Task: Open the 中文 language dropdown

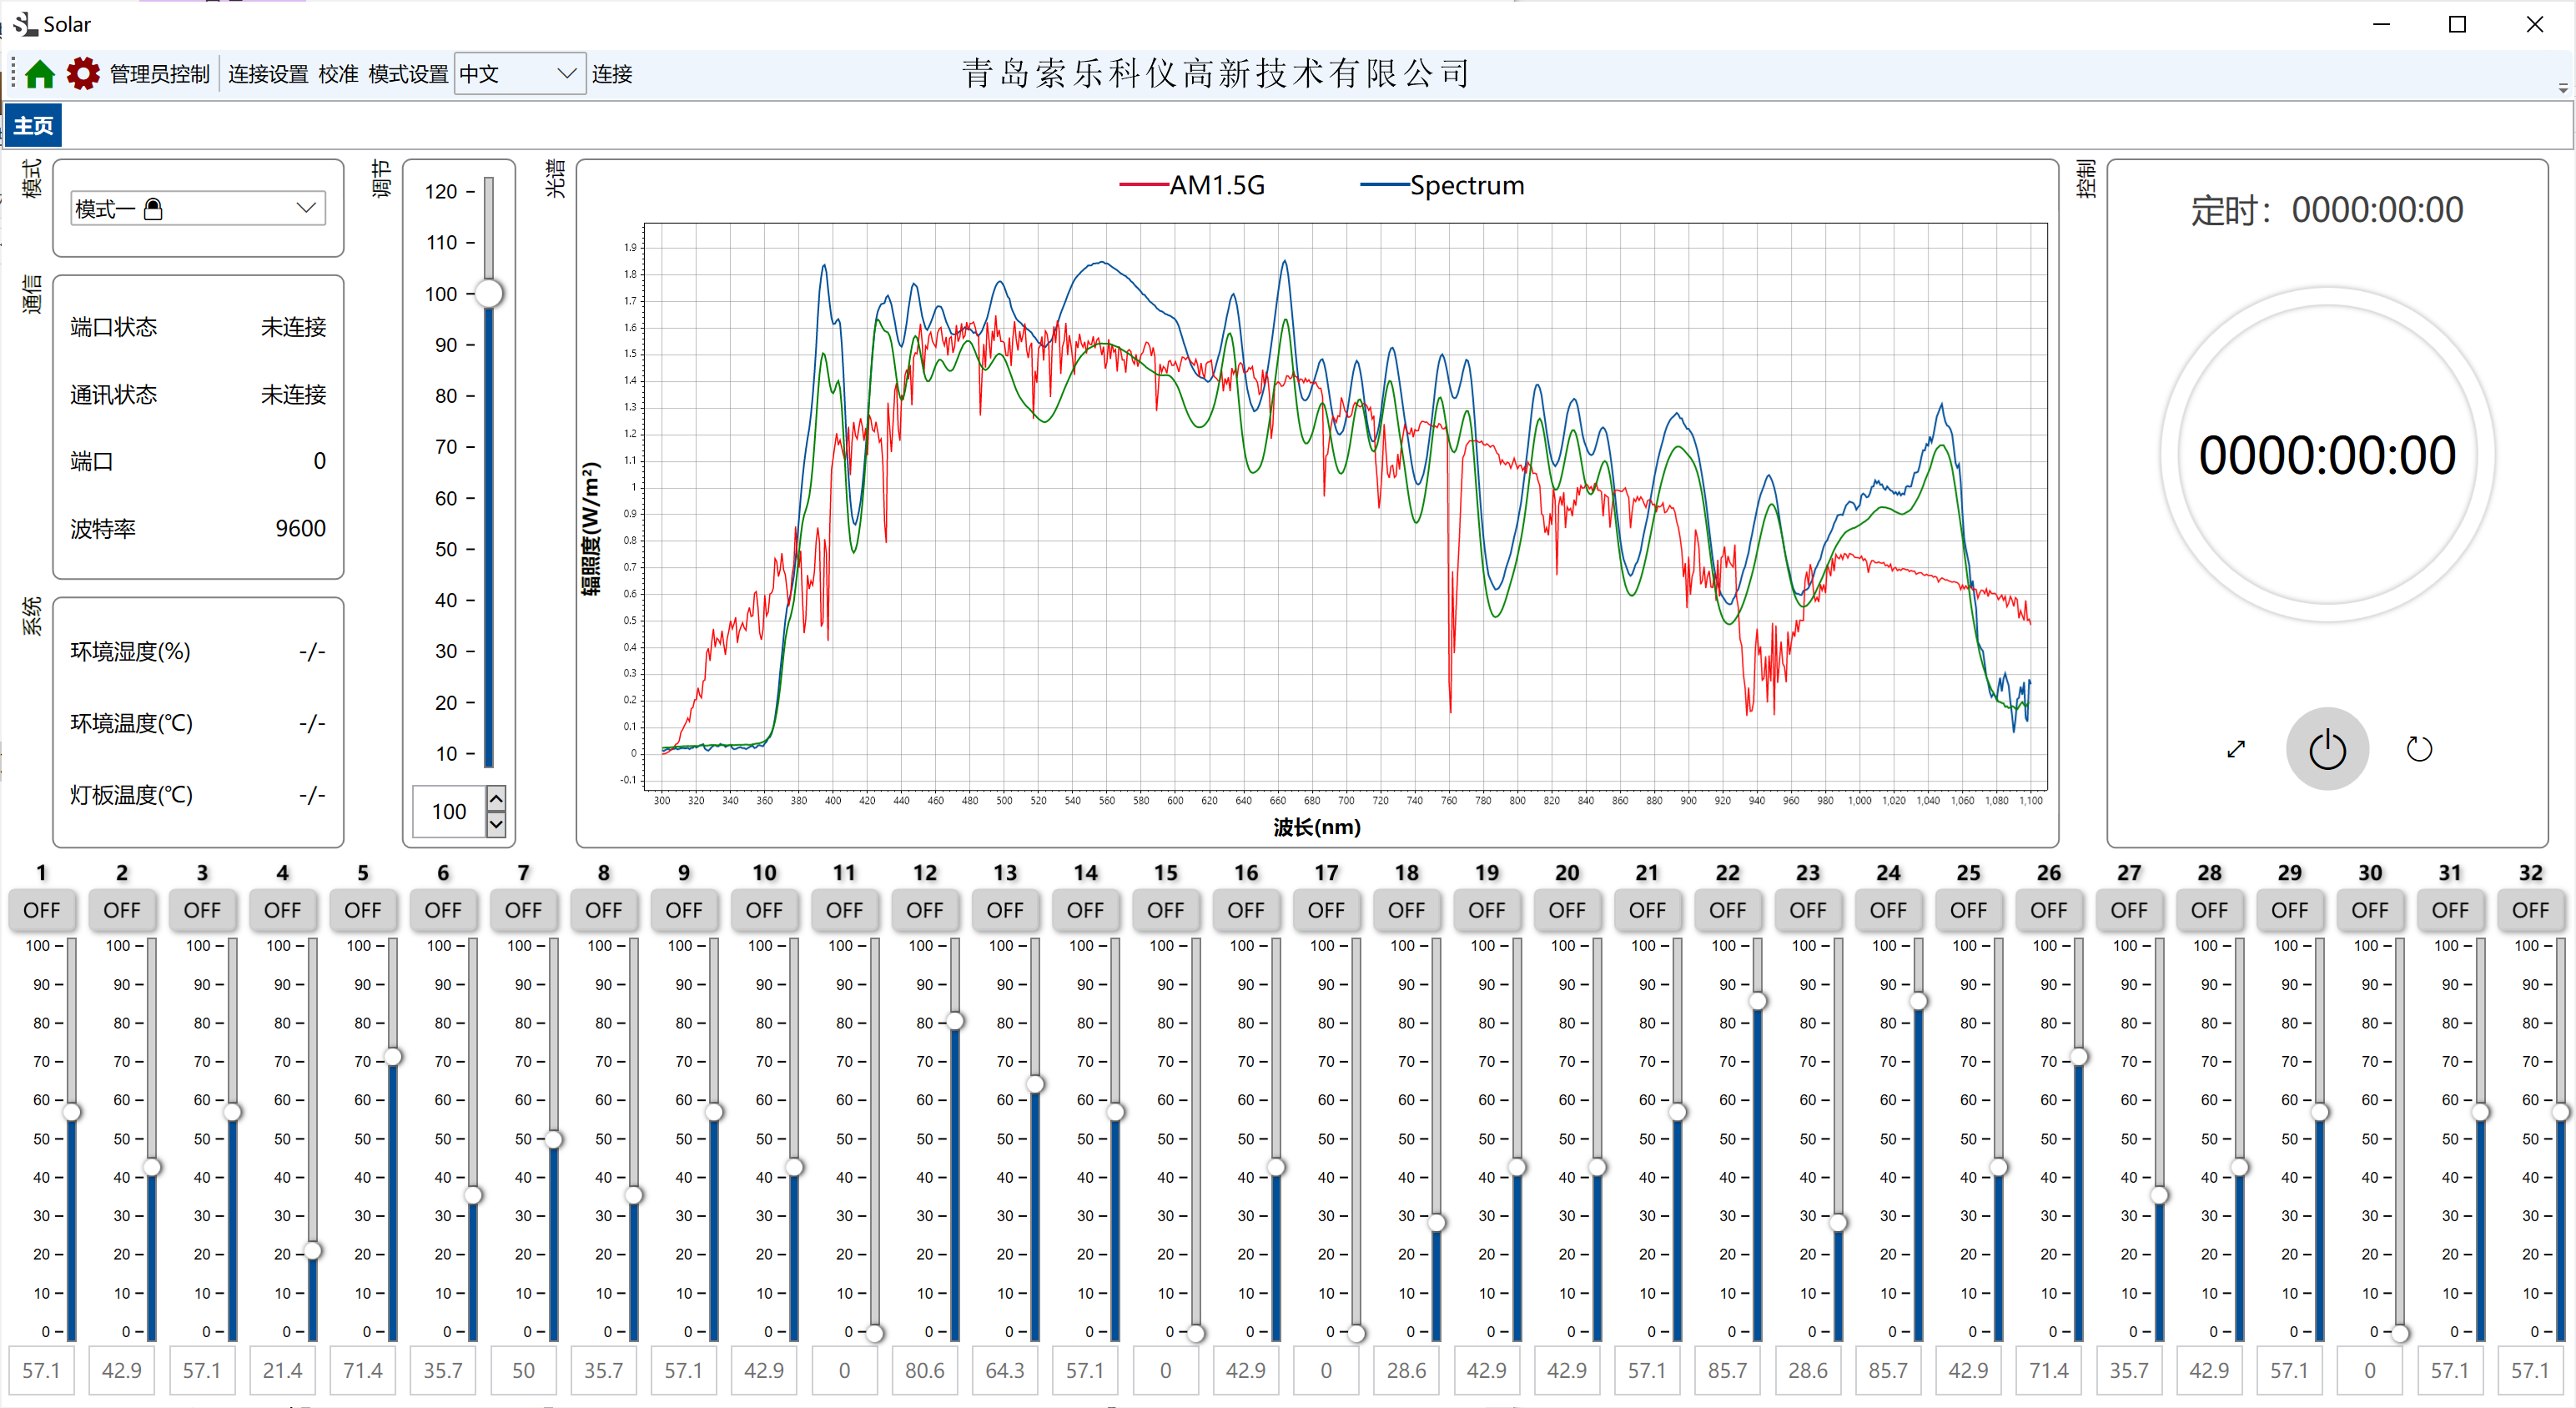Action: (565, 74)
